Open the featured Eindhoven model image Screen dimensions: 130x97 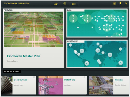33,29
